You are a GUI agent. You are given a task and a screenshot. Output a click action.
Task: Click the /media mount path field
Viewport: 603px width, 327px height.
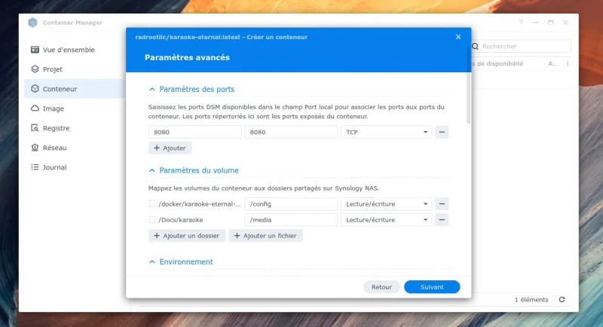coord(291,220)
